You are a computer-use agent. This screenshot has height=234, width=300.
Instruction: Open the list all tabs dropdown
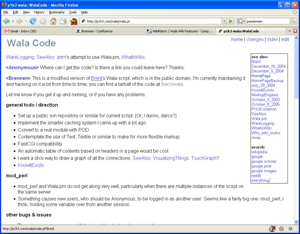click(289, 31)
